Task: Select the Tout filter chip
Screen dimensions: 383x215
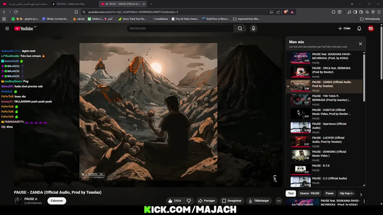Action: [x=291, y=193]
